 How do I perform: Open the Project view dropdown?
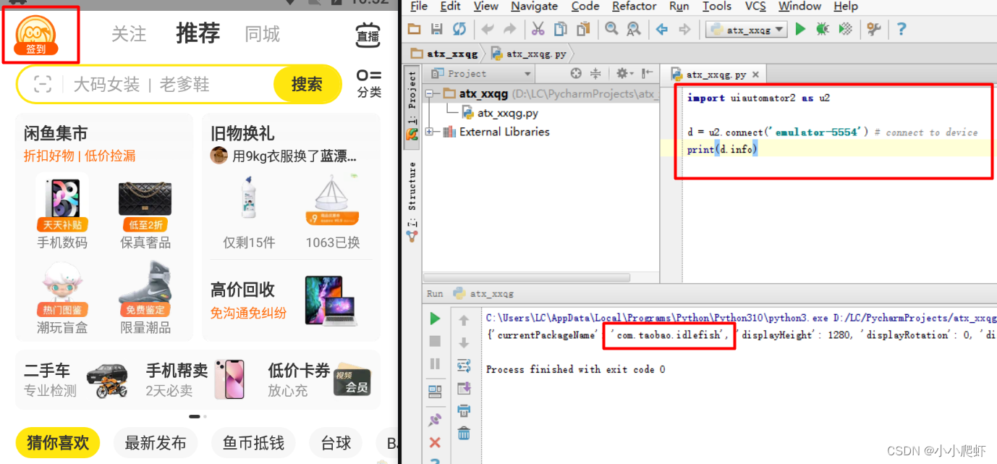(x=480, y=73)
